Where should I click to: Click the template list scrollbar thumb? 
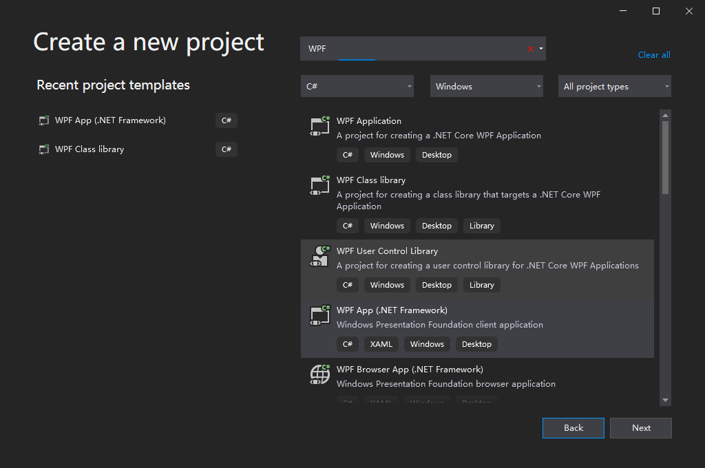(665, 157)
